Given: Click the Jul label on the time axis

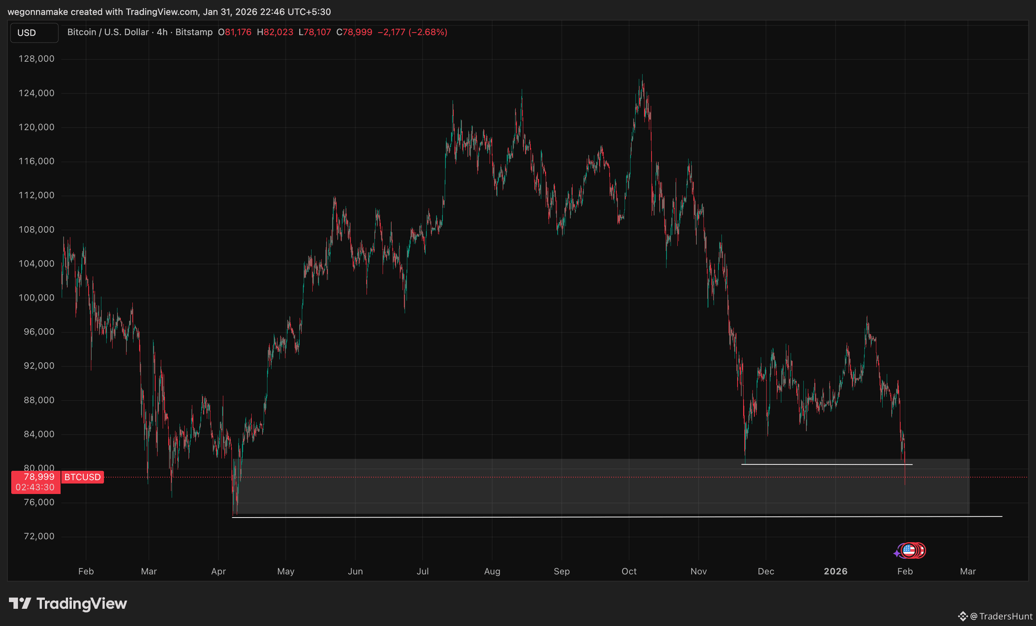Looking at the screenshot, I should (423, 572).
